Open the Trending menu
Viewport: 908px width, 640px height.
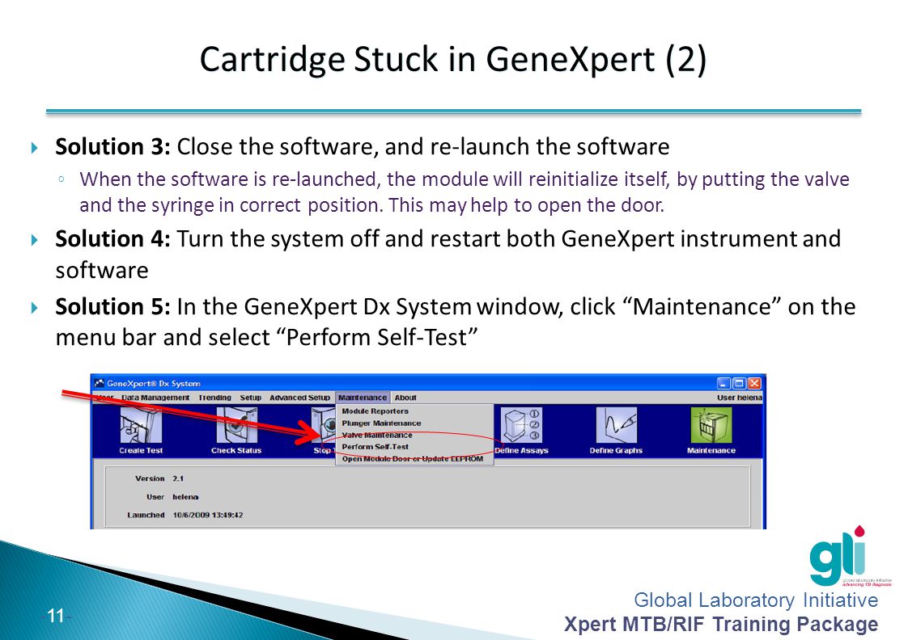click(214, 398)
